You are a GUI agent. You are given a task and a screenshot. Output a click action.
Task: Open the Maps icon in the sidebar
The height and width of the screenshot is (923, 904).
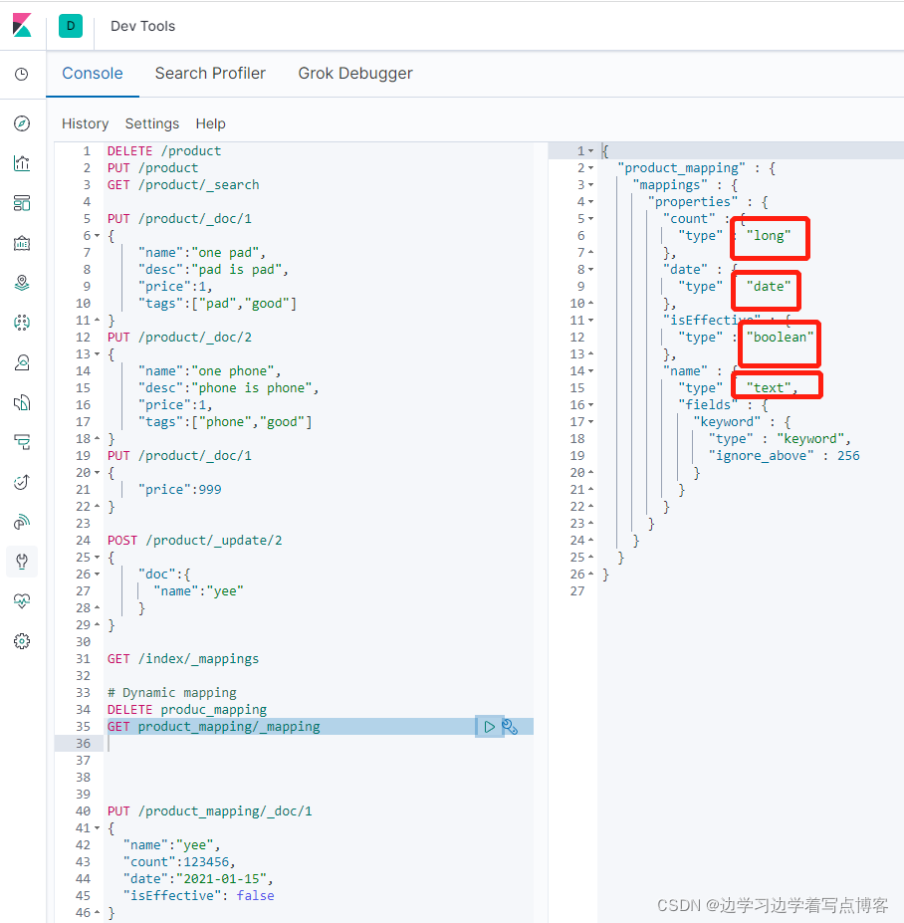tap(22, 283)
